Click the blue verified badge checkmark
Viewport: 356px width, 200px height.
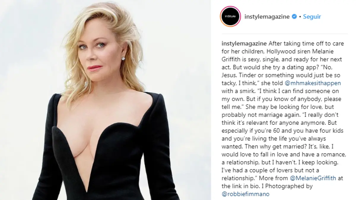tap(294, 17)
